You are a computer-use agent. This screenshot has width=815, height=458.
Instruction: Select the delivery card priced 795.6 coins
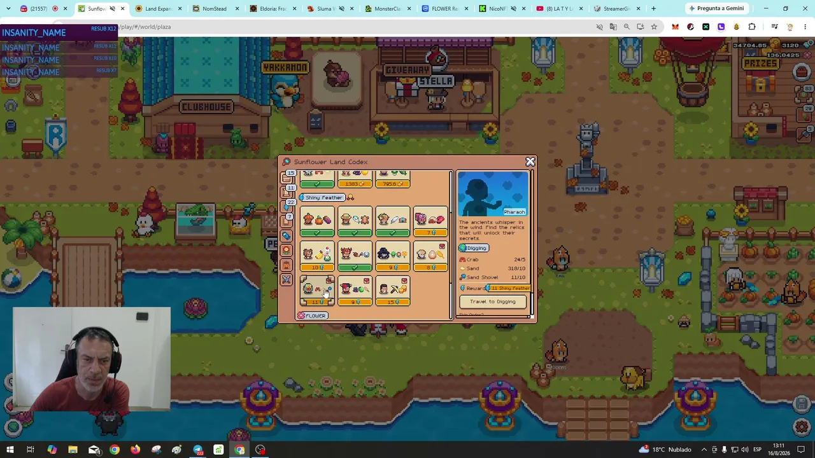tap(392, 179)
